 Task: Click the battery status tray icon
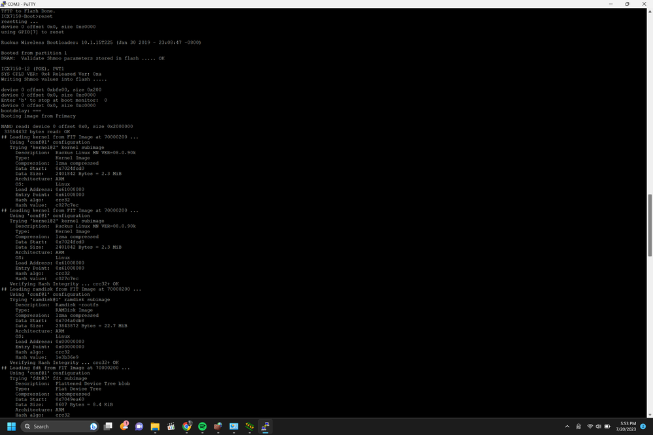pyautogui.click(x=609, y=427)
